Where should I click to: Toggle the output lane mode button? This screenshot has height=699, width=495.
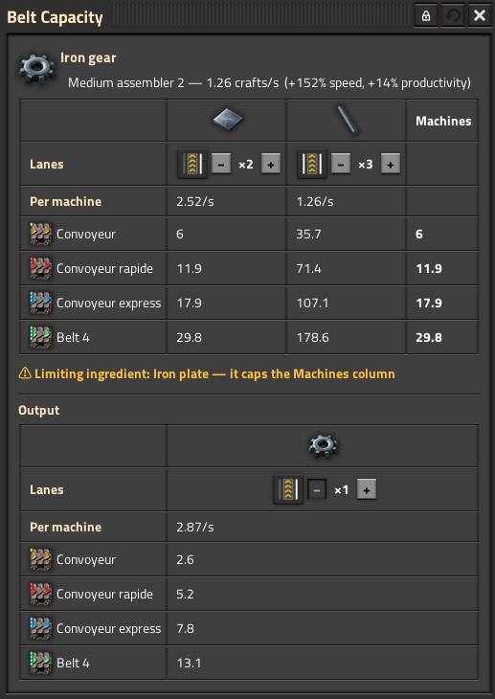pos(288,489)
